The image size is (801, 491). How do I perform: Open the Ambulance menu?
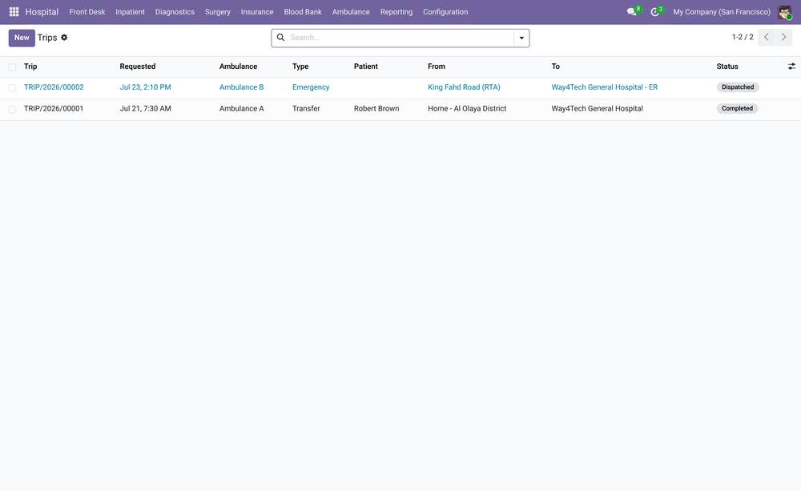(351, 12)
